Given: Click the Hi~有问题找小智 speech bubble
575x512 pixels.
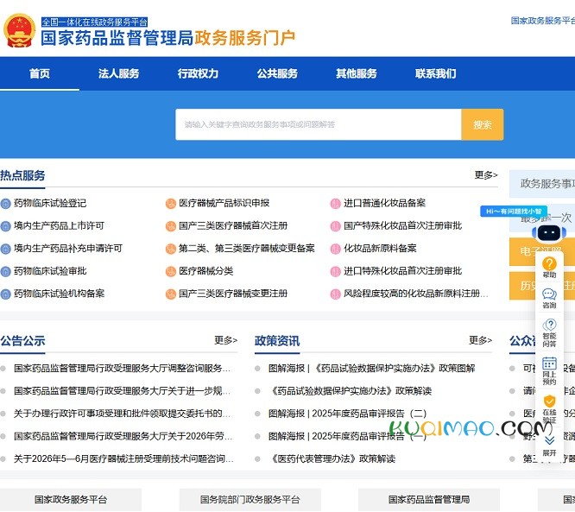Looking at the screenshot, I should (514, 212).
